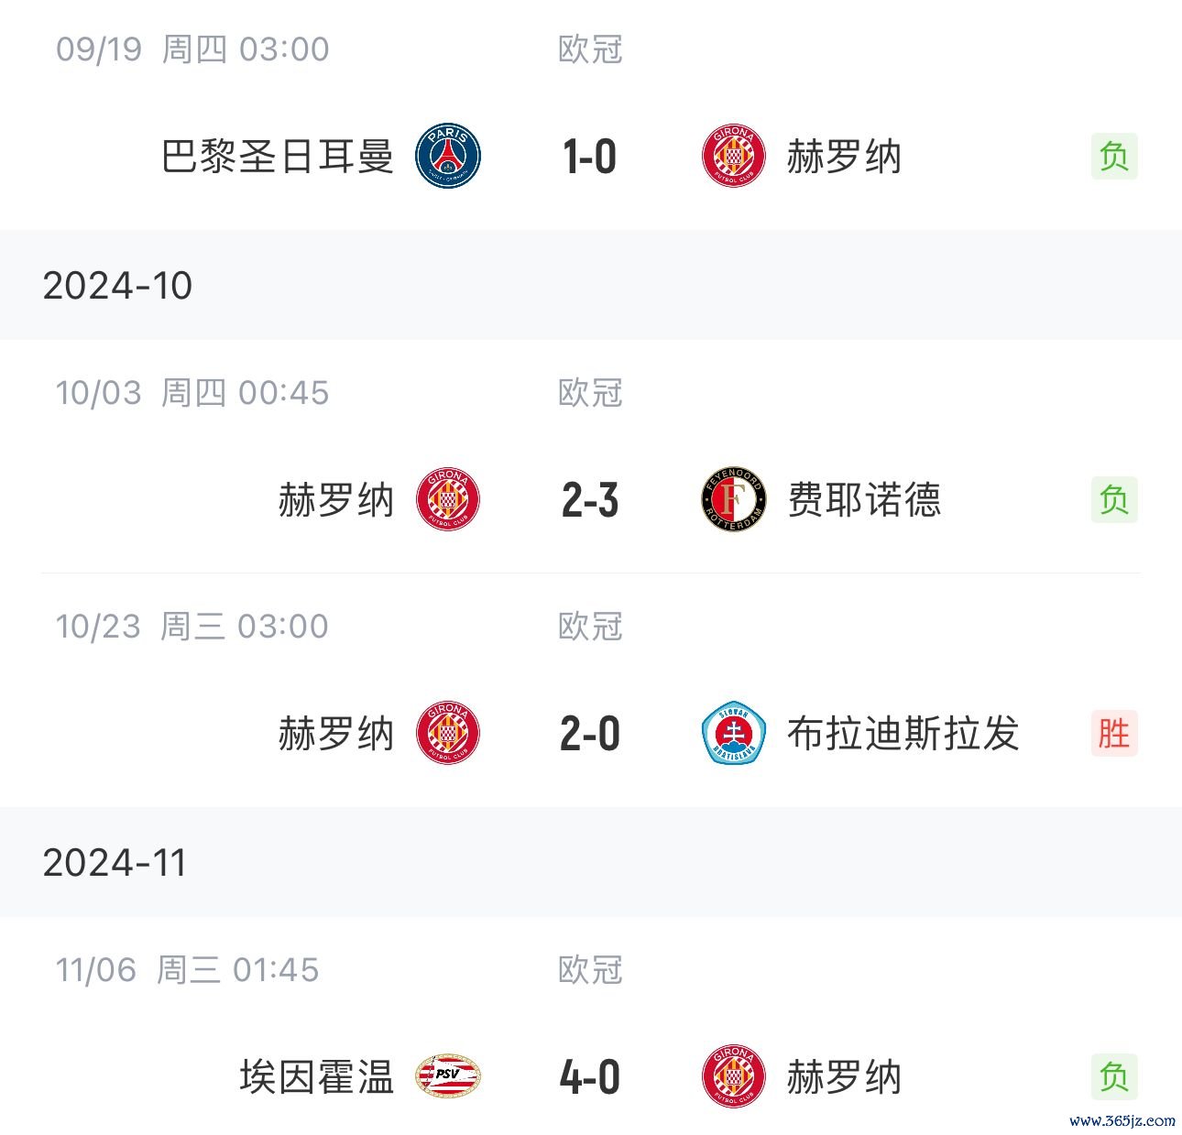Screen dimensions: 1182x1135
Task: Click the Paris Saint-Germain club logo
Action: click(x=447, y=157)
